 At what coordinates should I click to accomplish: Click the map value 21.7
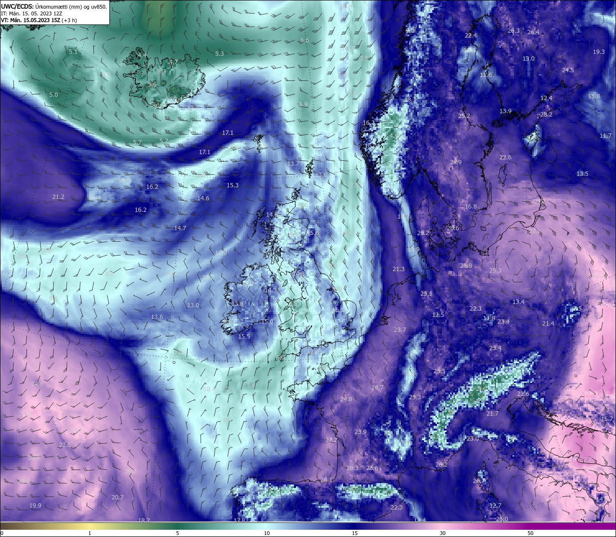[x=492, y=414]
